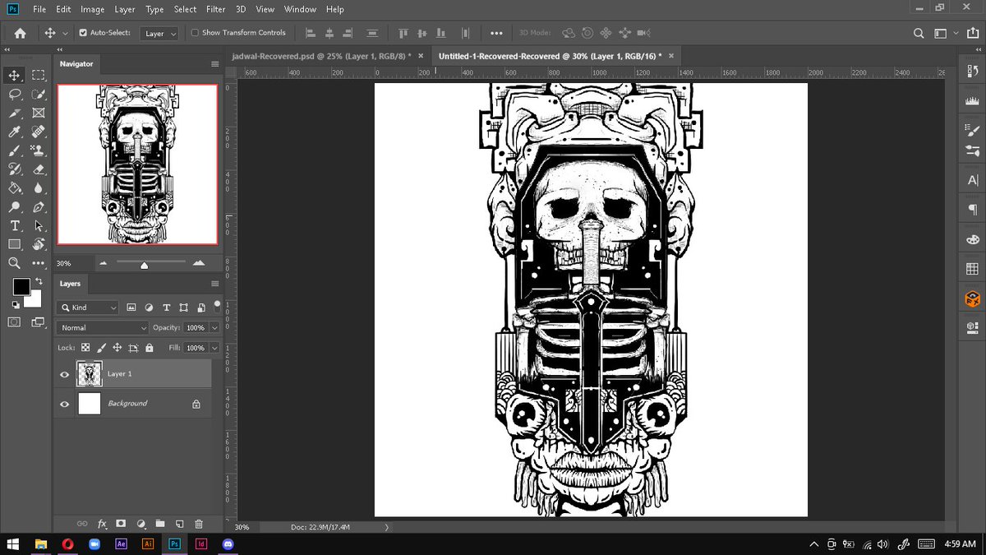986x555 pixels.
Task: Open the Filter menu
Action: click(216, 9)
